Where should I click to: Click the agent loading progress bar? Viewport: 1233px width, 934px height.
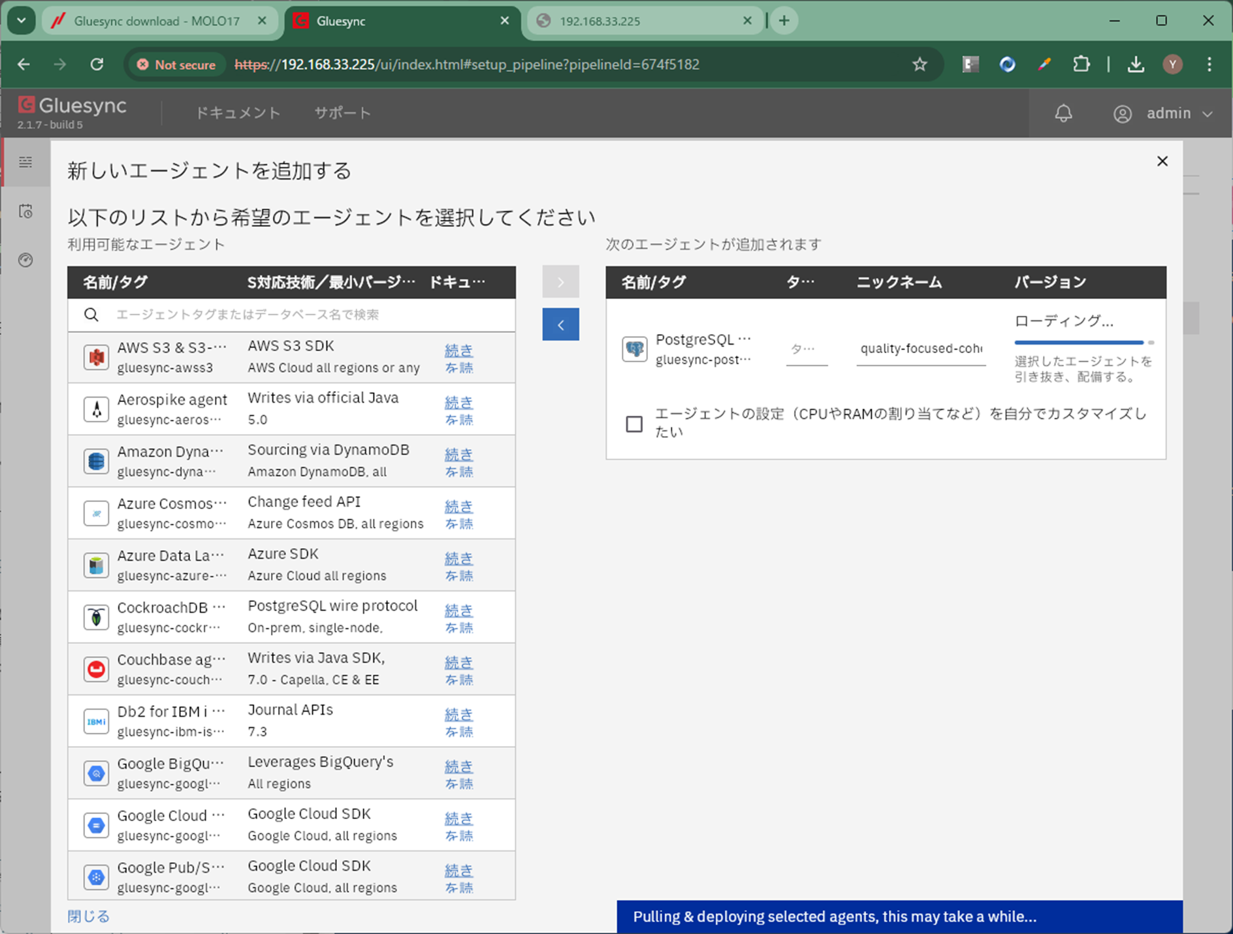click(x=1080, y=342)
